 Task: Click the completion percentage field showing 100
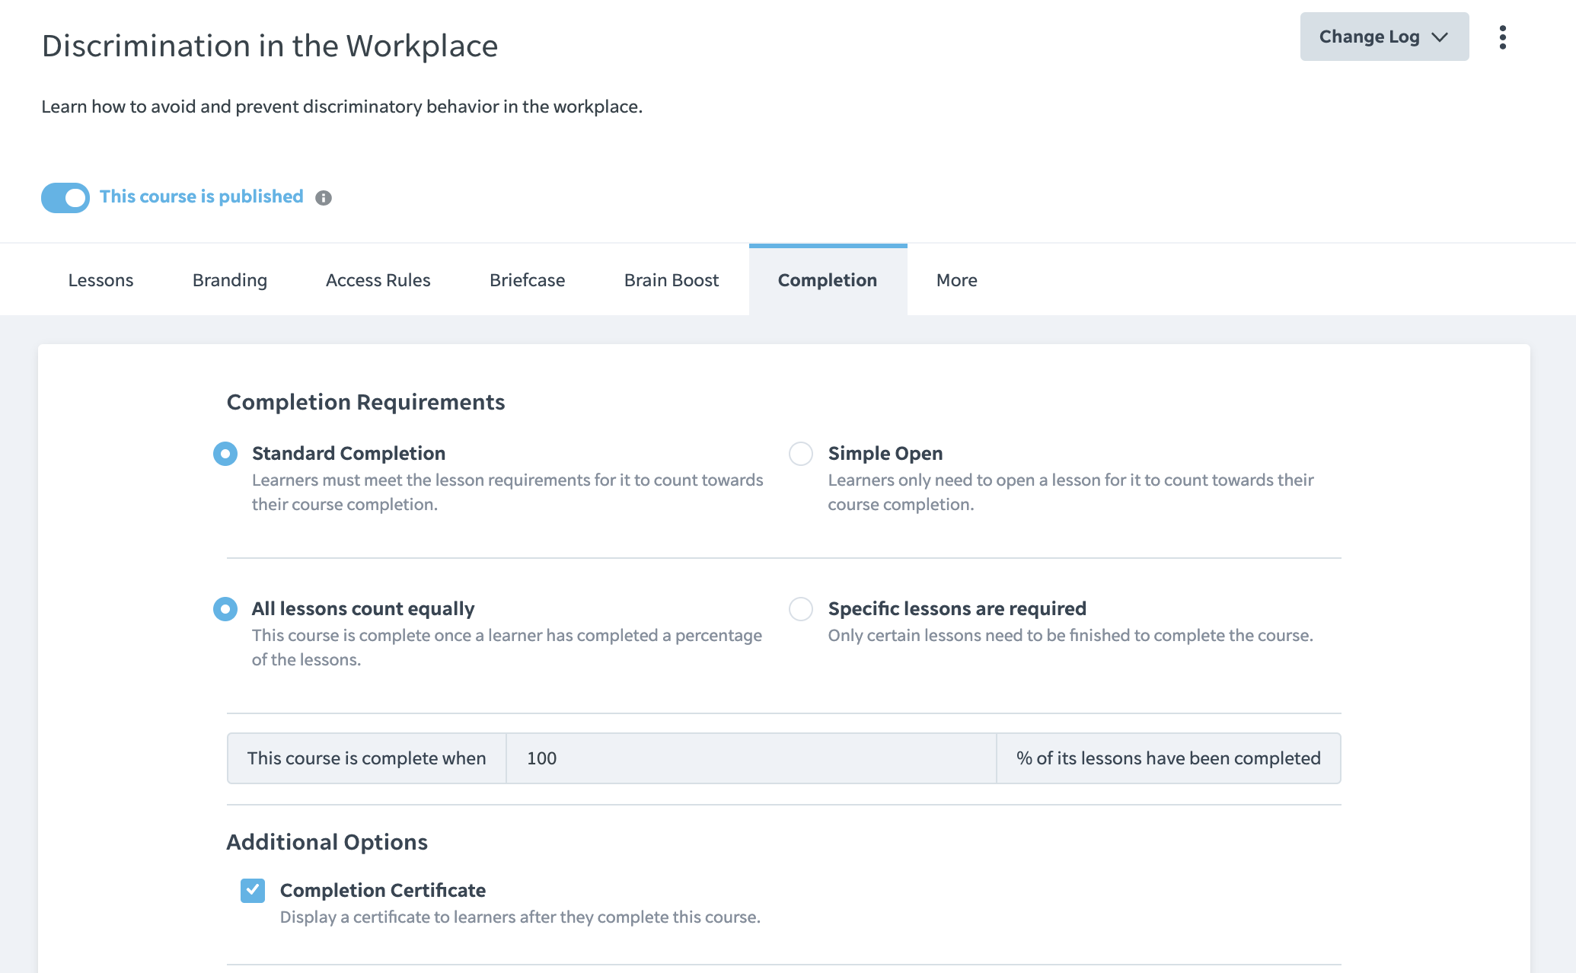pyautogui.click(x=751, y=758)
